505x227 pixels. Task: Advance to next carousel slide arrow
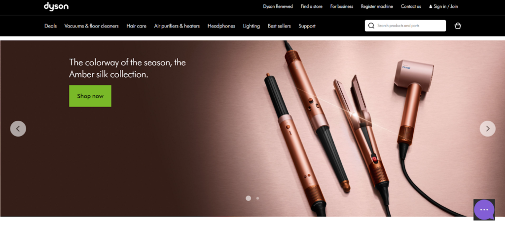[x=488, y=129]
